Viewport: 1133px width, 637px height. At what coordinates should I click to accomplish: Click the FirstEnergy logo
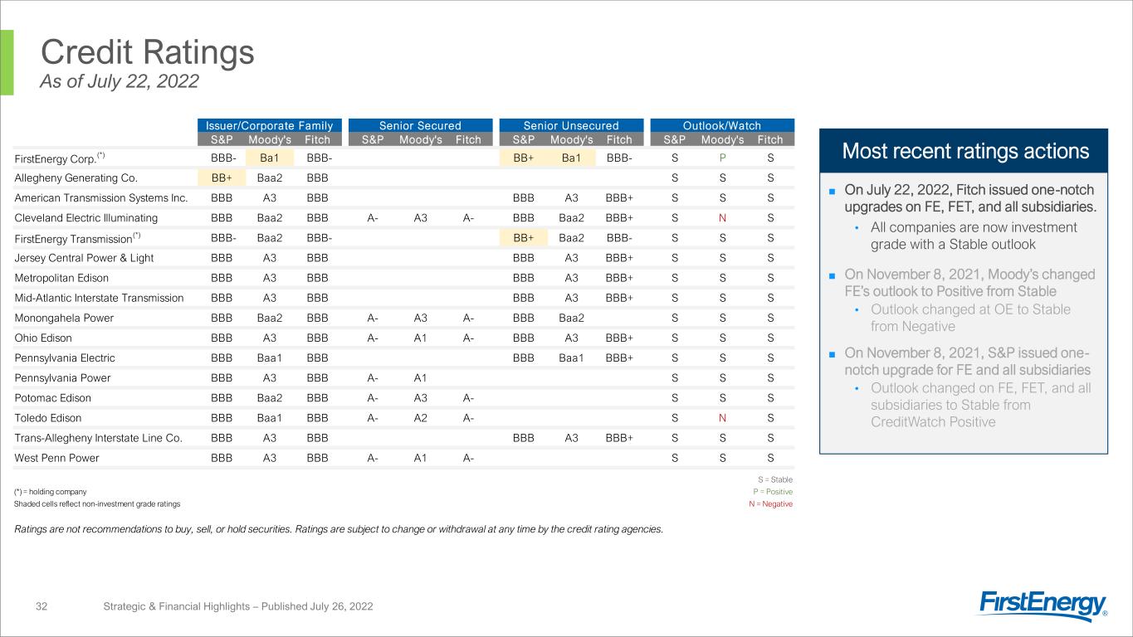(x=1043, y=605)
